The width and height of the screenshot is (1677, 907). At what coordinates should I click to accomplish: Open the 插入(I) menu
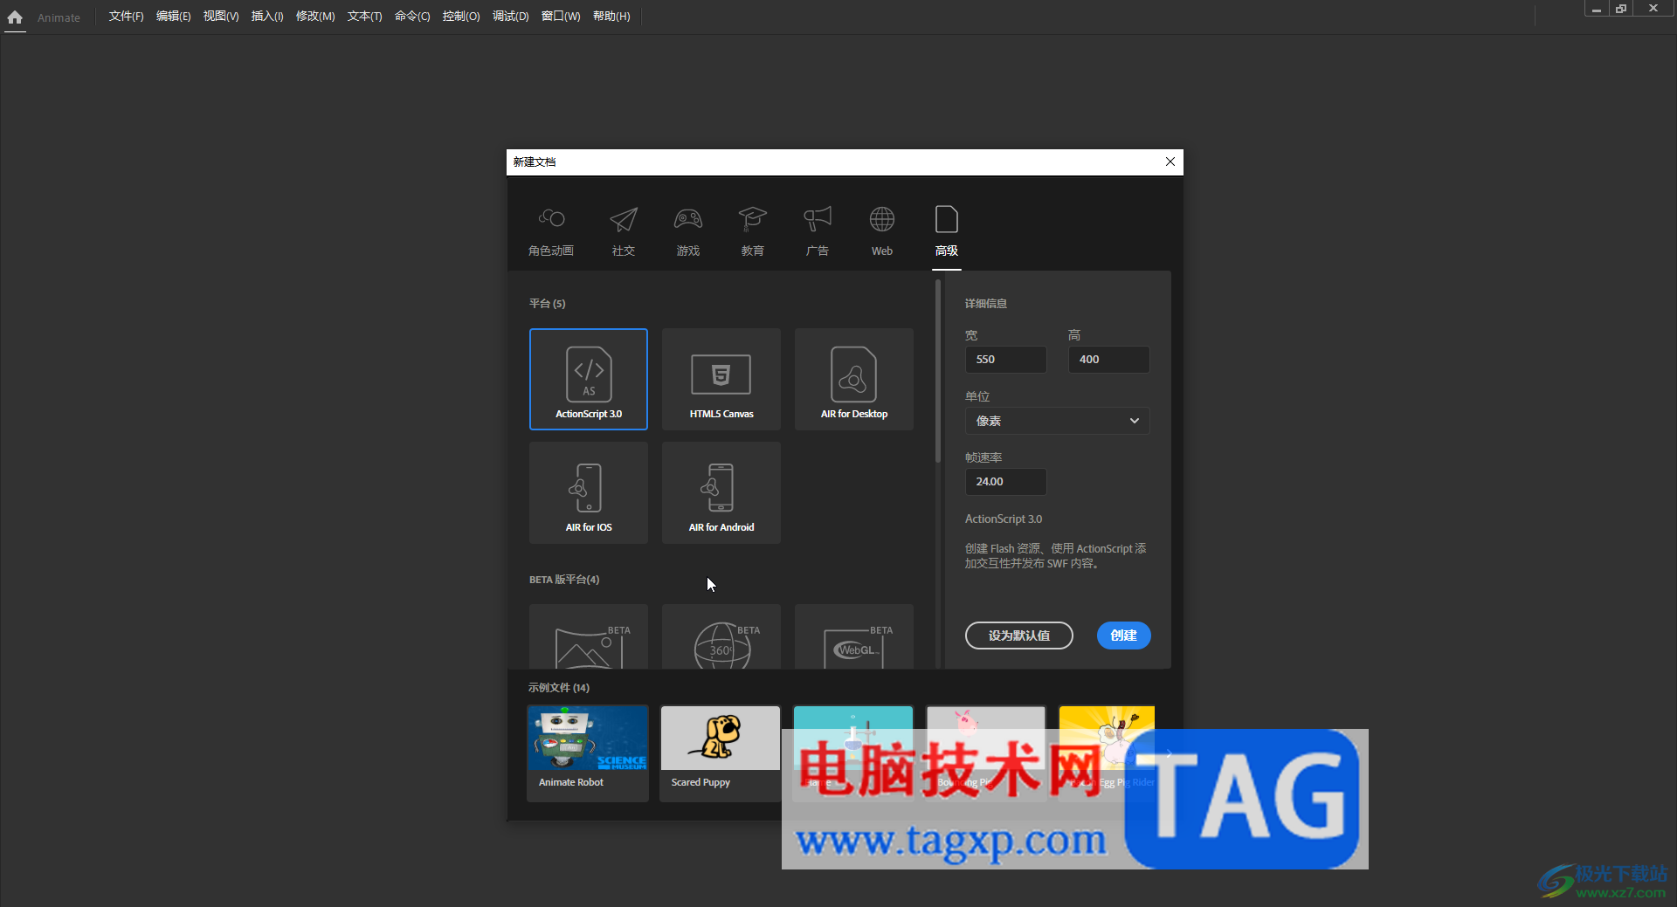point(266,17)
